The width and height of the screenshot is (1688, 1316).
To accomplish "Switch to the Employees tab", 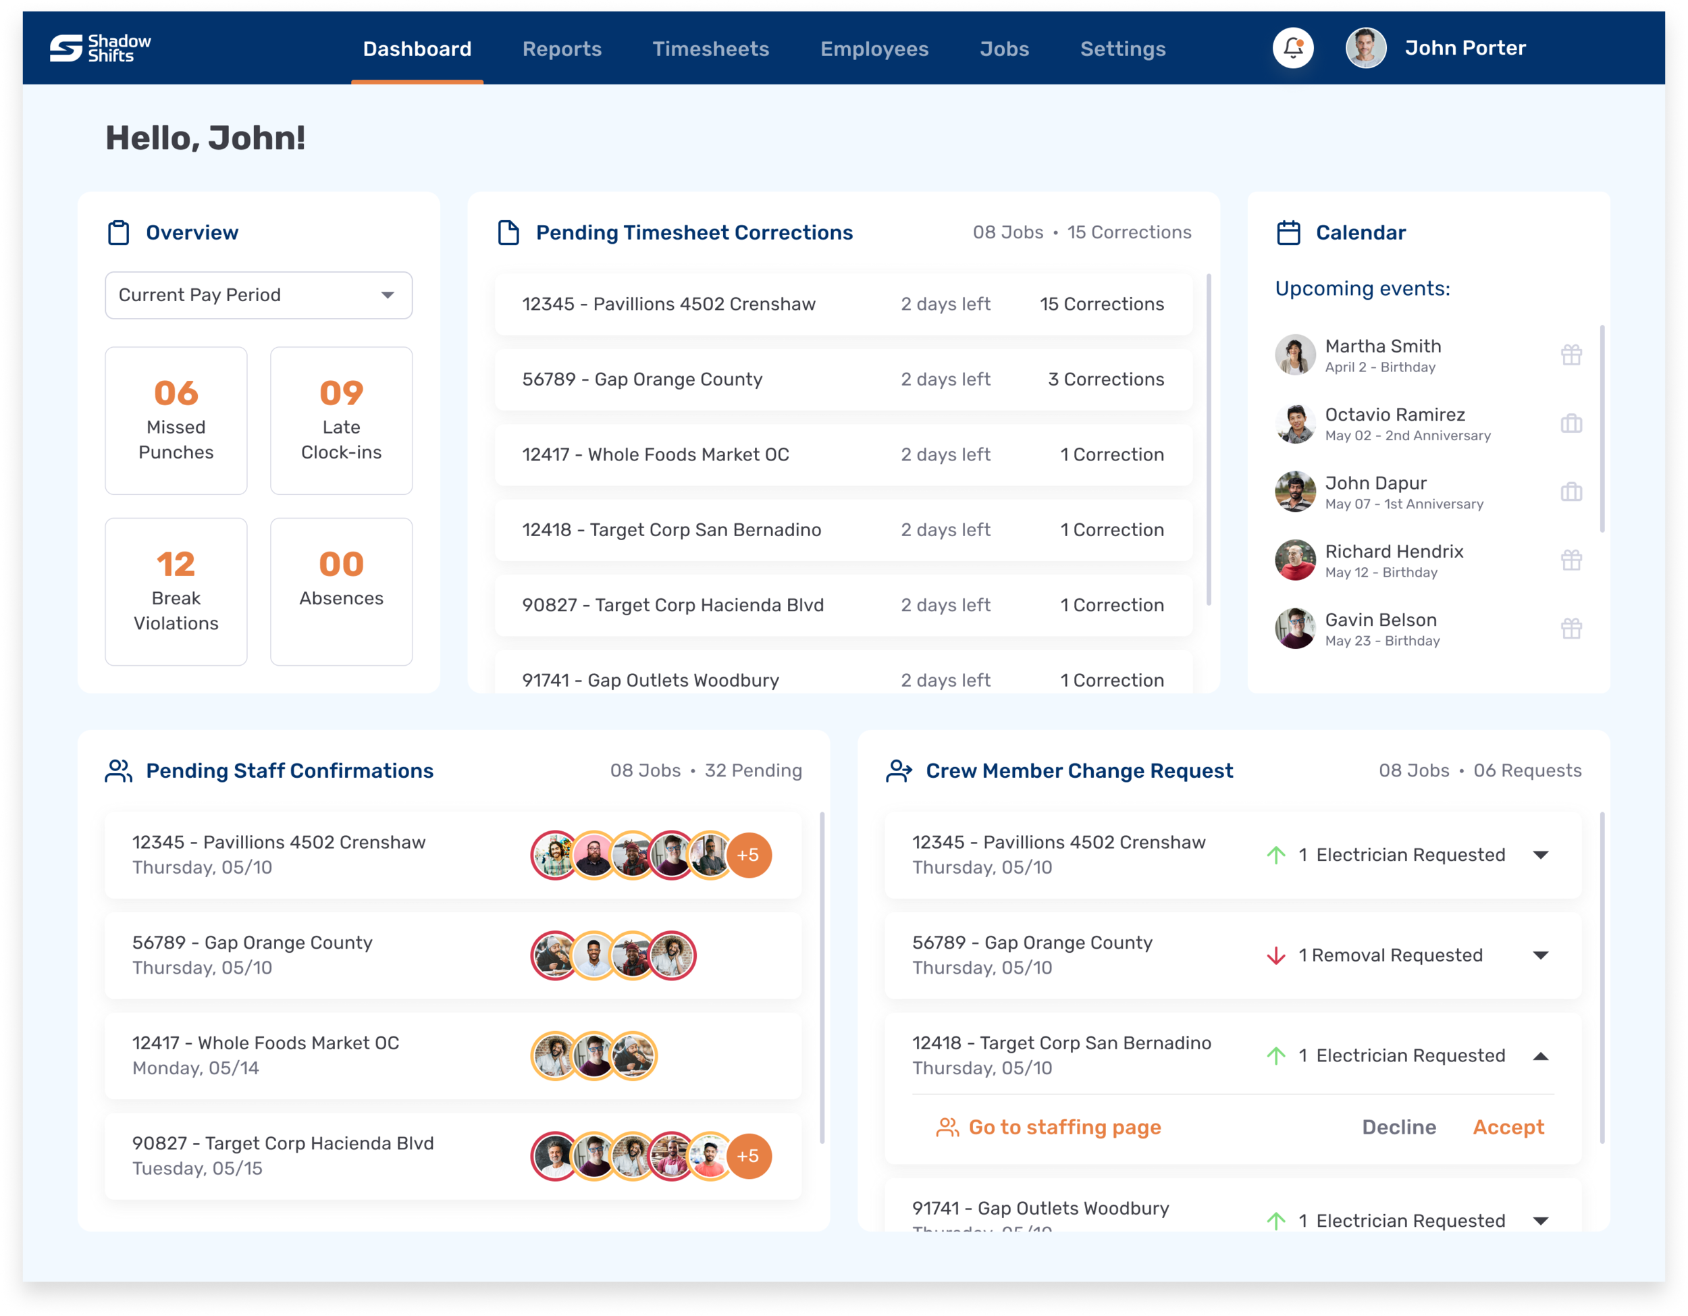I will click(x=874, y=49).
